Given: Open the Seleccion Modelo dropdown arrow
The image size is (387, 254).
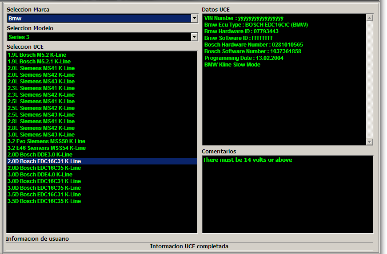Looking at the screenshot, I should (194, 37).
